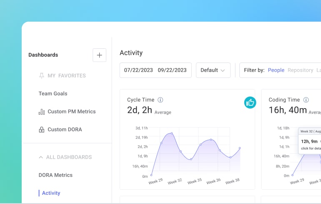Click the Week 35 axis label on Cycle Time
The image size is (321, 204).
click(195, 181)
